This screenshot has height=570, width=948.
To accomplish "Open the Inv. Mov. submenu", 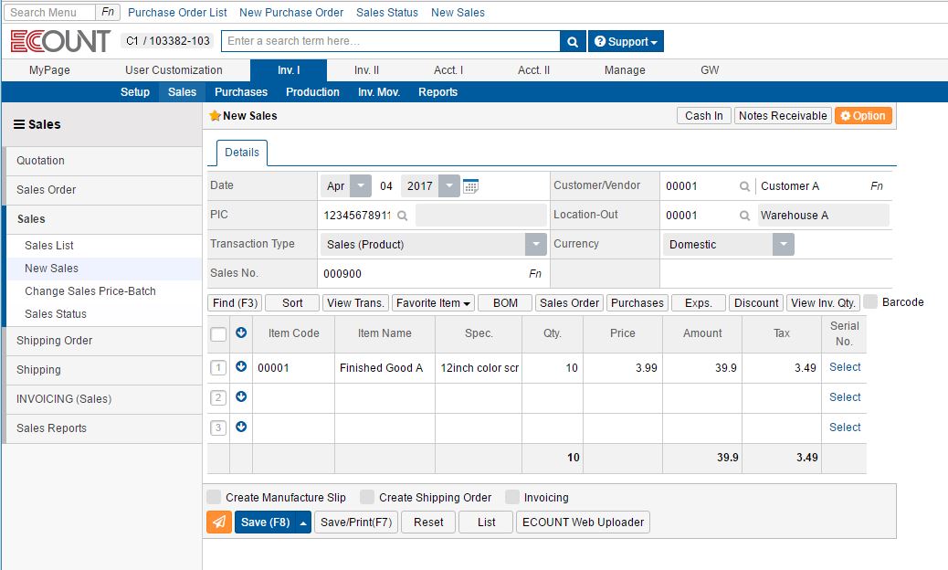I will 378,92.
